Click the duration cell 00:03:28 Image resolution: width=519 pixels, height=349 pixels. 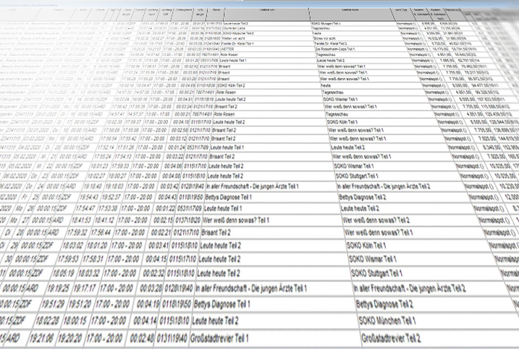pyautogui.click(x=151, y=288)
